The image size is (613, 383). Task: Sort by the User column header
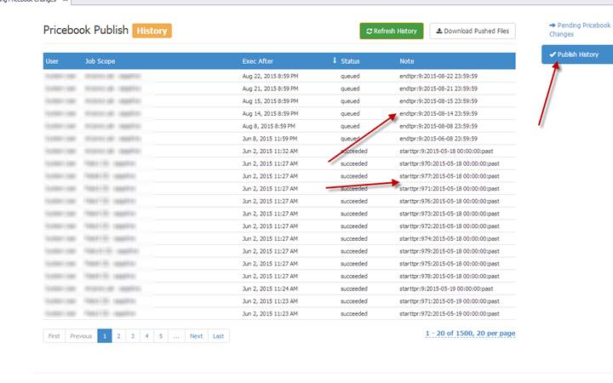click(x=52, y=61)
